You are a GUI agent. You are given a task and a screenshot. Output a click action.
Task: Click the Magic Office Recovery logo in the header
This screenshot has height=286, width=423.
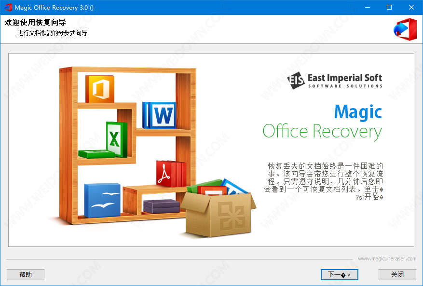tap(405, 29)
